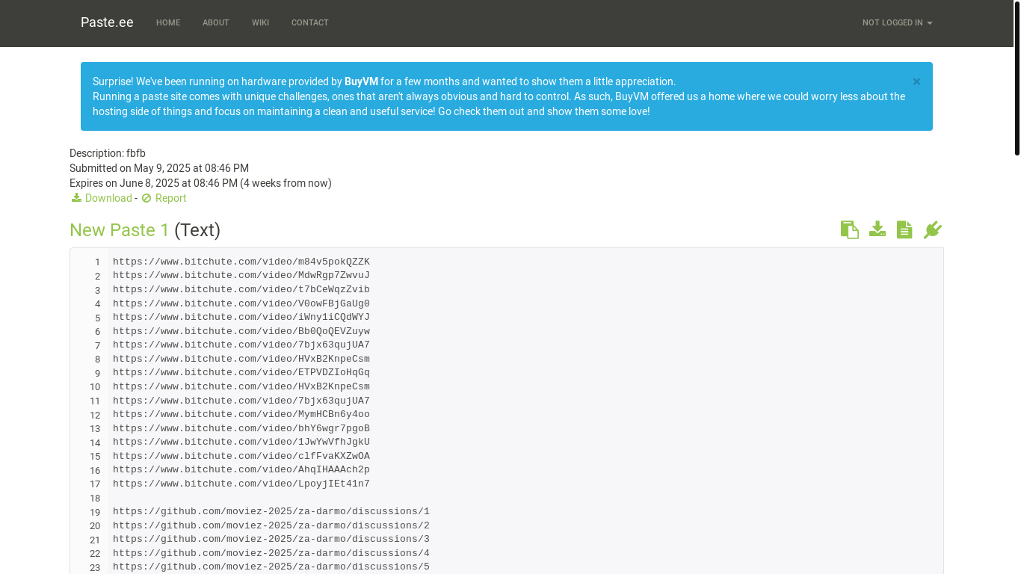
Task: Open the NOT LOGGED IN dropdown
Action: coord(897,23)
